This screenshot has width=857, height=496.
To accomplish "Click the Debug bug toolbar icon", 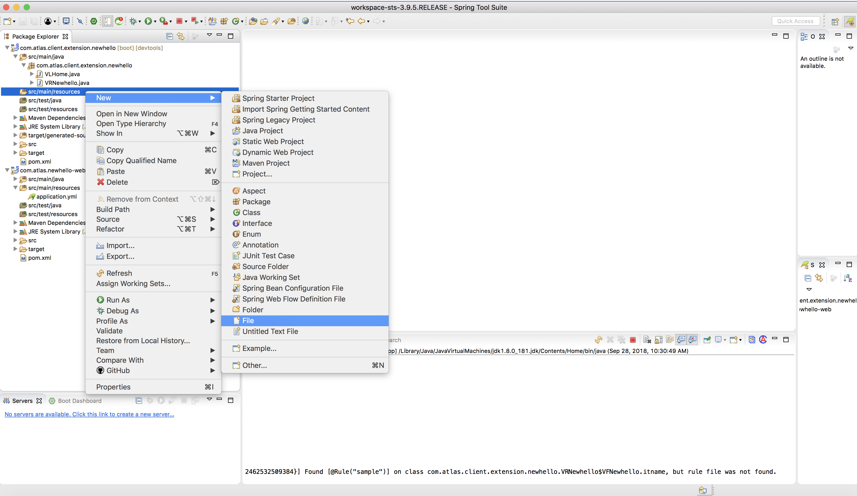I will pyautogui.click(x=133, y=21).
